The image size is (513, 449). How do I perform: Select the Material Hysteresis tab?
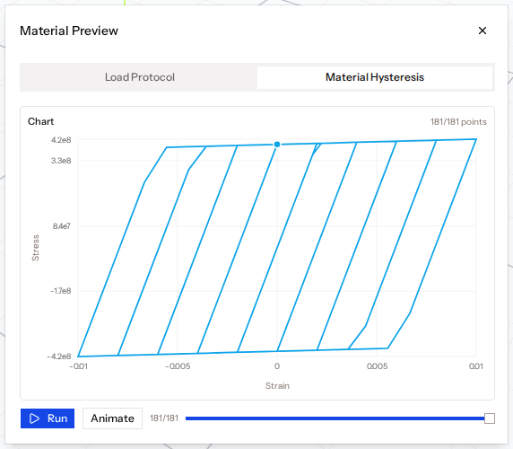point(375,77)
